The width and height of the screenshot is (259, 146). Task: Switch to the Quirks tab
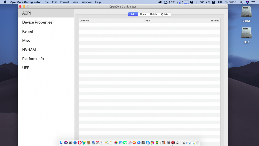pos(165,14)
